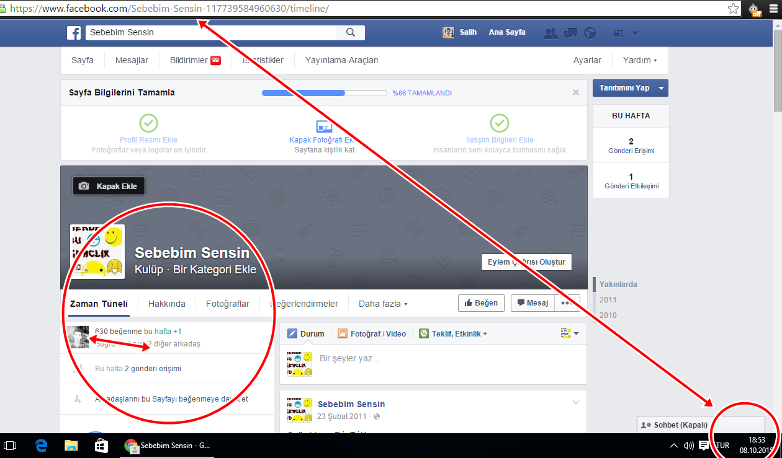Click the Beğen button

[x=481, y=303]
